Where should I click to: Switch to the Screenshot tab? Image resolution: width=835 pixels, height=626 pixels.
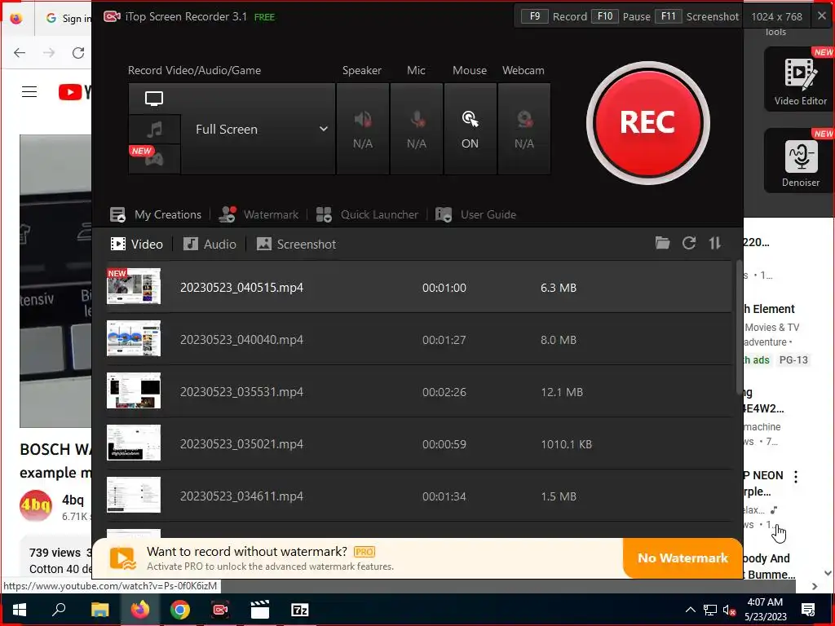296,245
